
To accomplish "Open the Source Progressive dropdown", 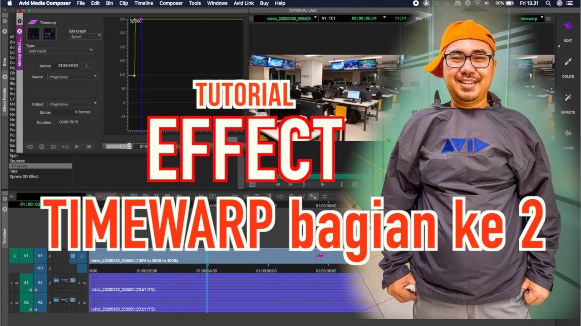I will [x=73, y=77].
